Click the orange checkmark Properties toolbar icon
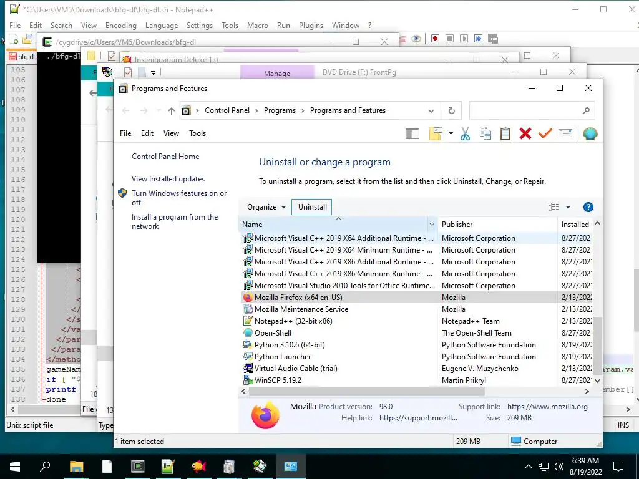The height and width of the screenshot is (479, 639). (x=545, y=133)
